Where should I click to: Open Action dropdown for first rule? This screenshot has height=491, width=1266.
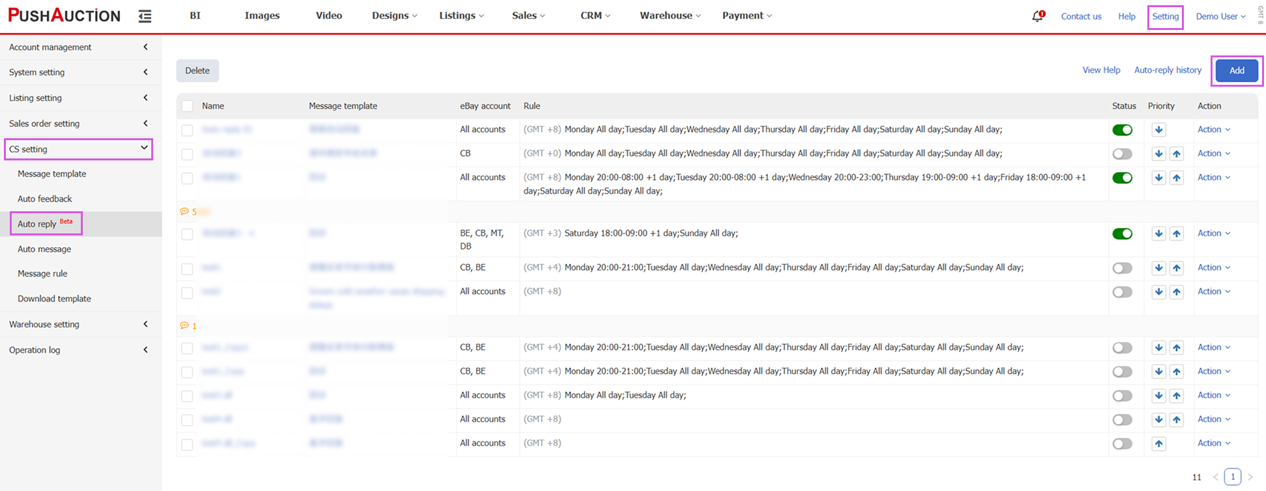click(1213, 130)
